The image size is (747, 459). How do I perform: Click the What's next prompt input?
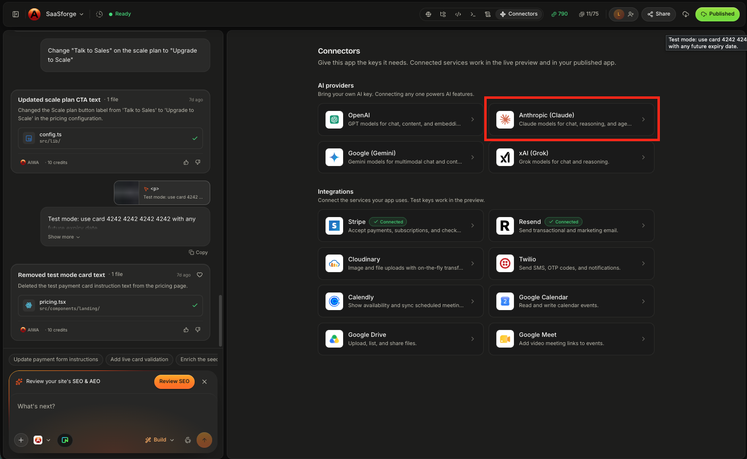pyautogui.click(x=113, y=406)
